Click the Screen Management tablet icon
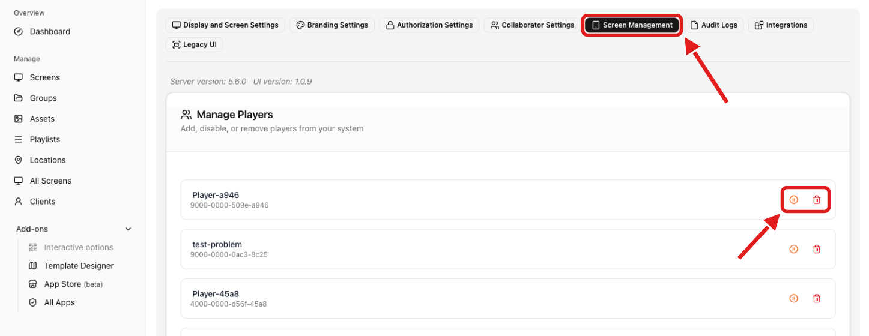The height and width of the screenshot is (336, 869). click(596, 25)
